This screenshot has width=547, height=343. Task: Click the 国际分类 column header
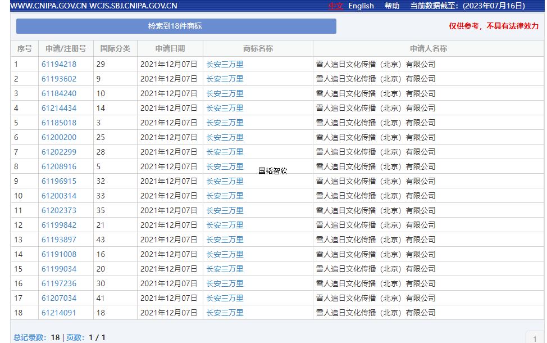click(x=115, y=48)
